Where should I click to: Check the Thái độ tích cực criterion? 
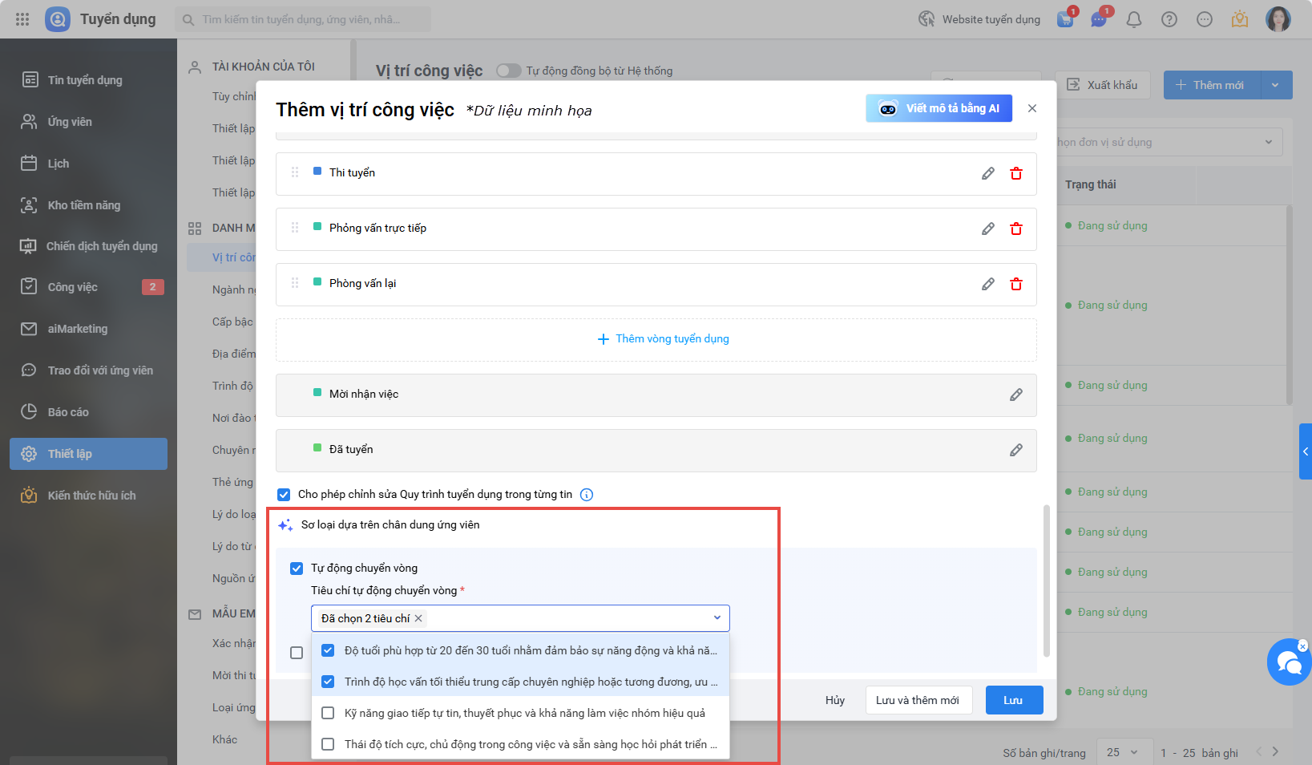[x=328, y=744]
